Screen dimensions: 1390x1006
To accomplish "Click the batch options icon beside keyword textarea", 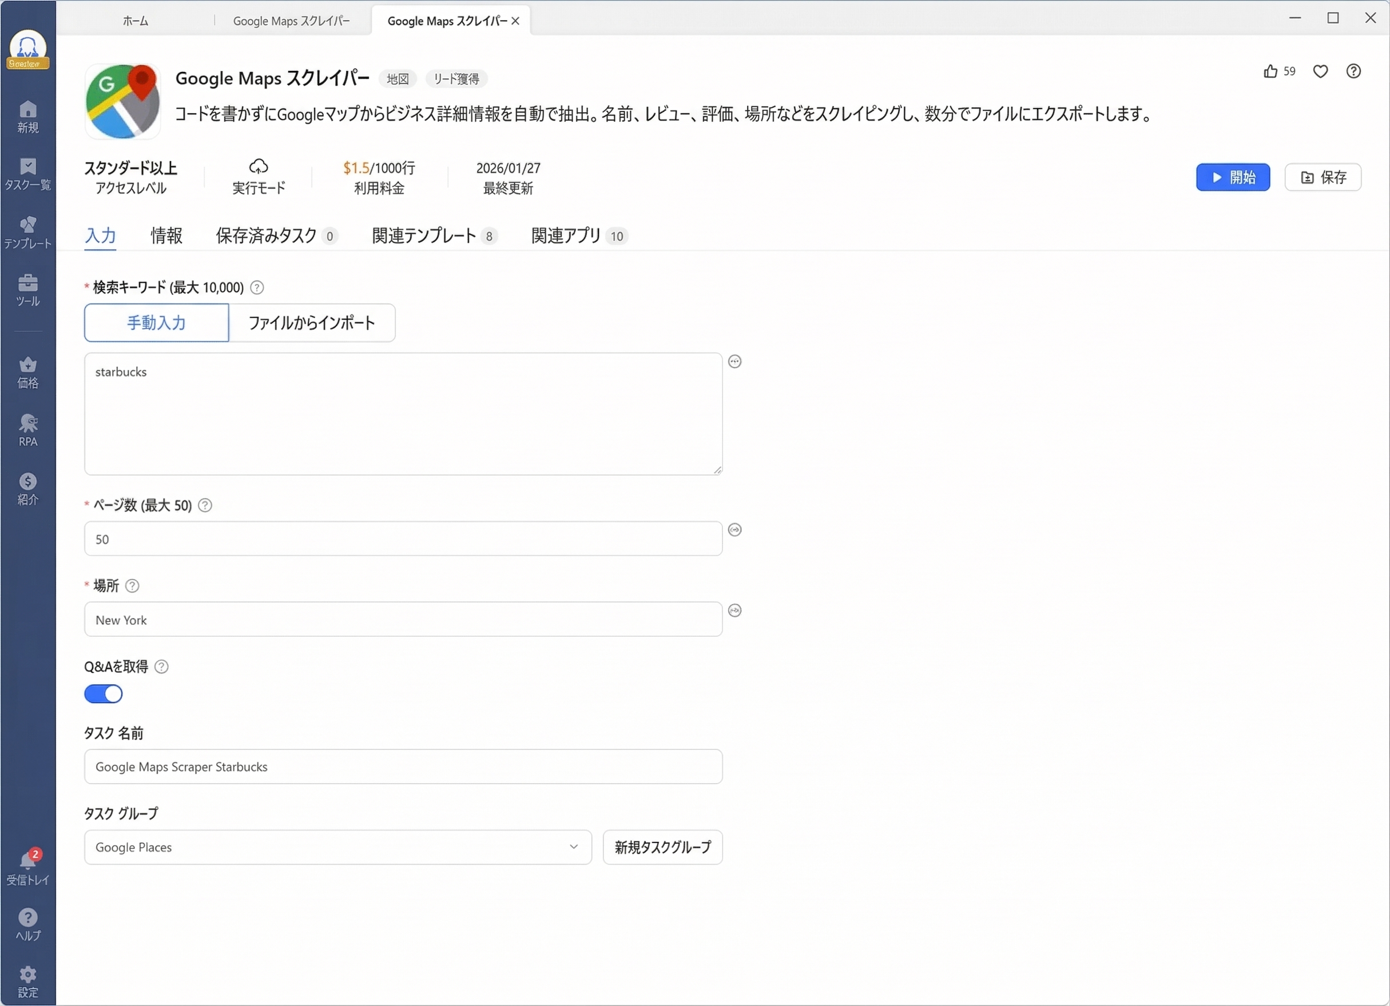I will click(735, 361).
